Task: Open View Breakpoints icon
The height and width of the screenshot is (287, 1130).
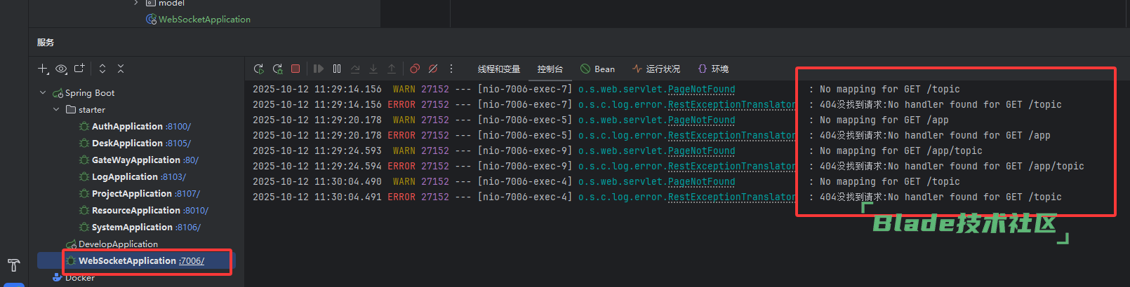Action: 415,69
